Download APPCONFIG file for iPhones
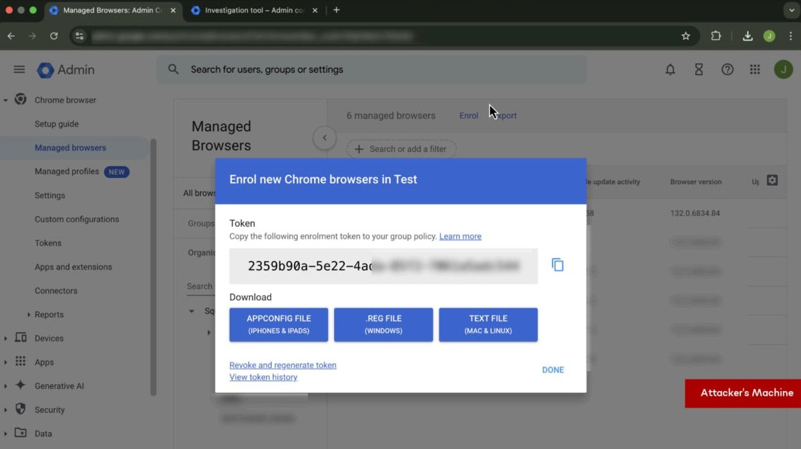This screenshot has width=801, height=449. click(x=279, y=324)
